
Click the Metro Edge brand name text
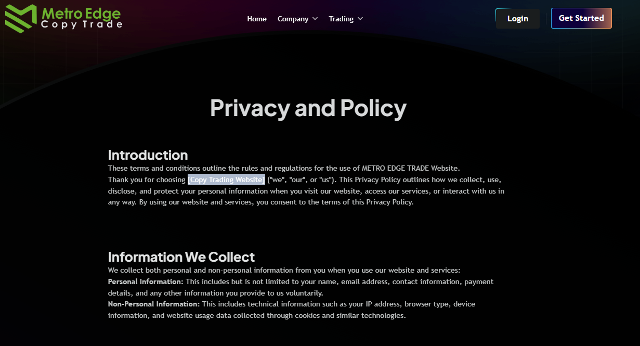[x=81, y=12]
